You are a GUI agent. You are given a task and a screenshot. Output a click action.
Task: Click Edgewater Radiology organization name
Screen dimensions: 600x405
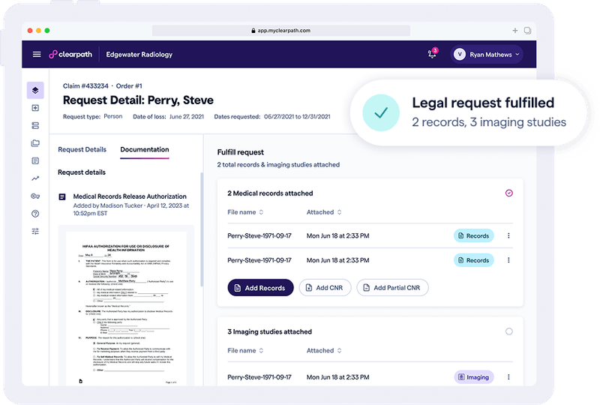pos(139,54)
